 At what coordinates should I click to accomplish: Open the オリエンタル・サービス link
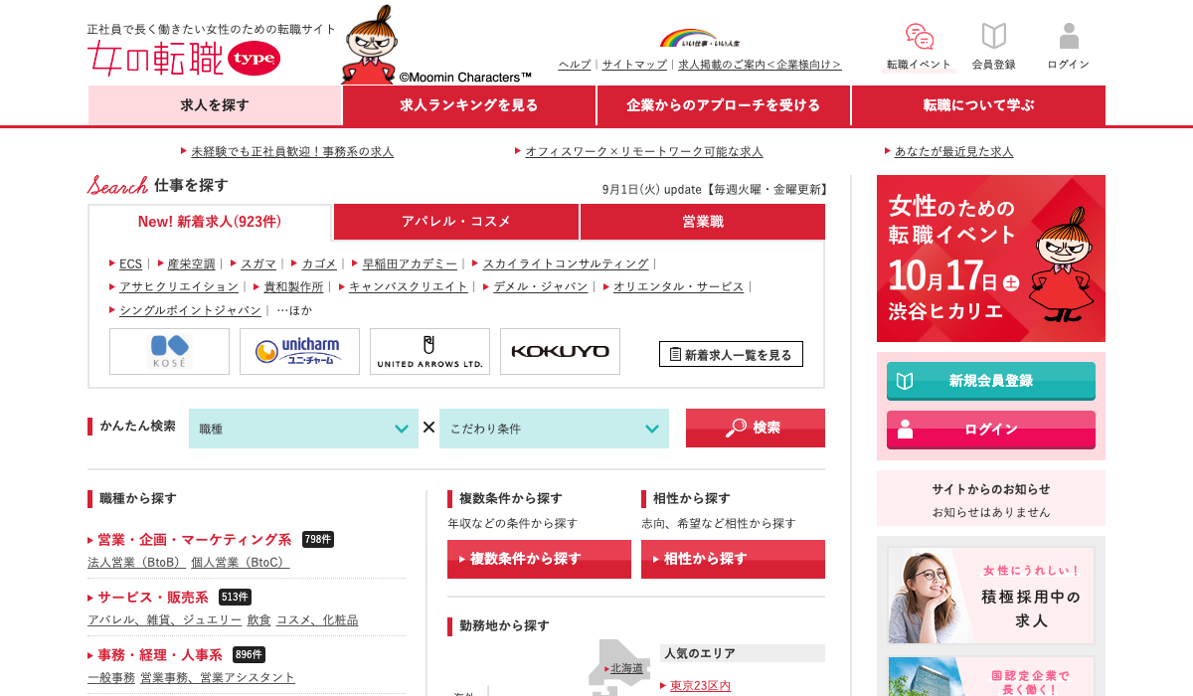(678, 286)
